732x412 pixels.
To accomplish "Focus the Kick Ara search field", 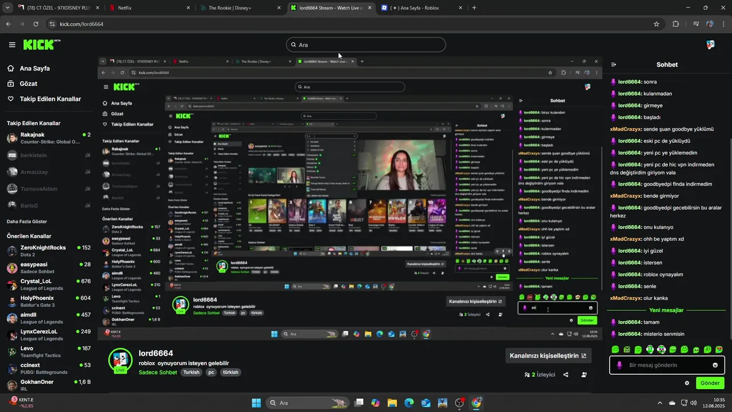I will [x=366, y=45].
